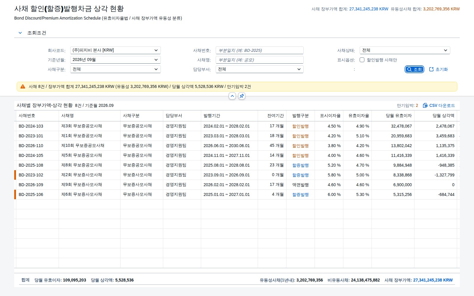The image size is (474, 296).
Task: Click the footer total 27,341,245,238 KRW
Action: coord(433,280)
